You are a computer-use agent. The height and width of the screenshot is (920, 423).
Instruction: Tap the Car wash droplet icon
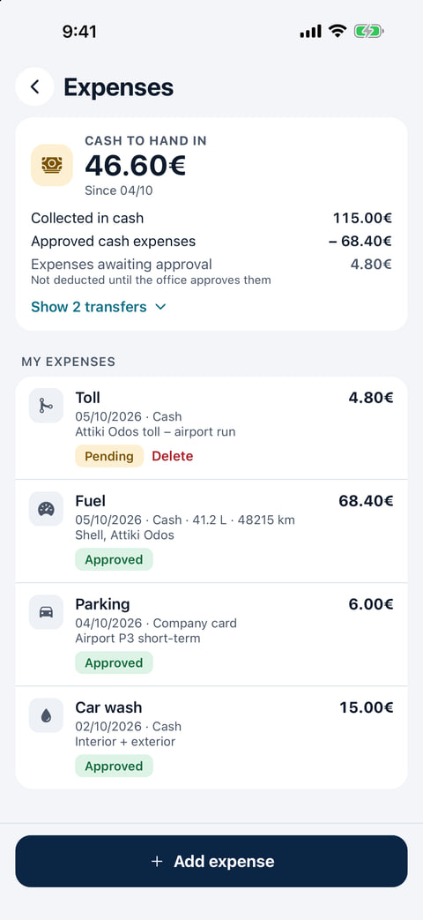pos(47,715)
